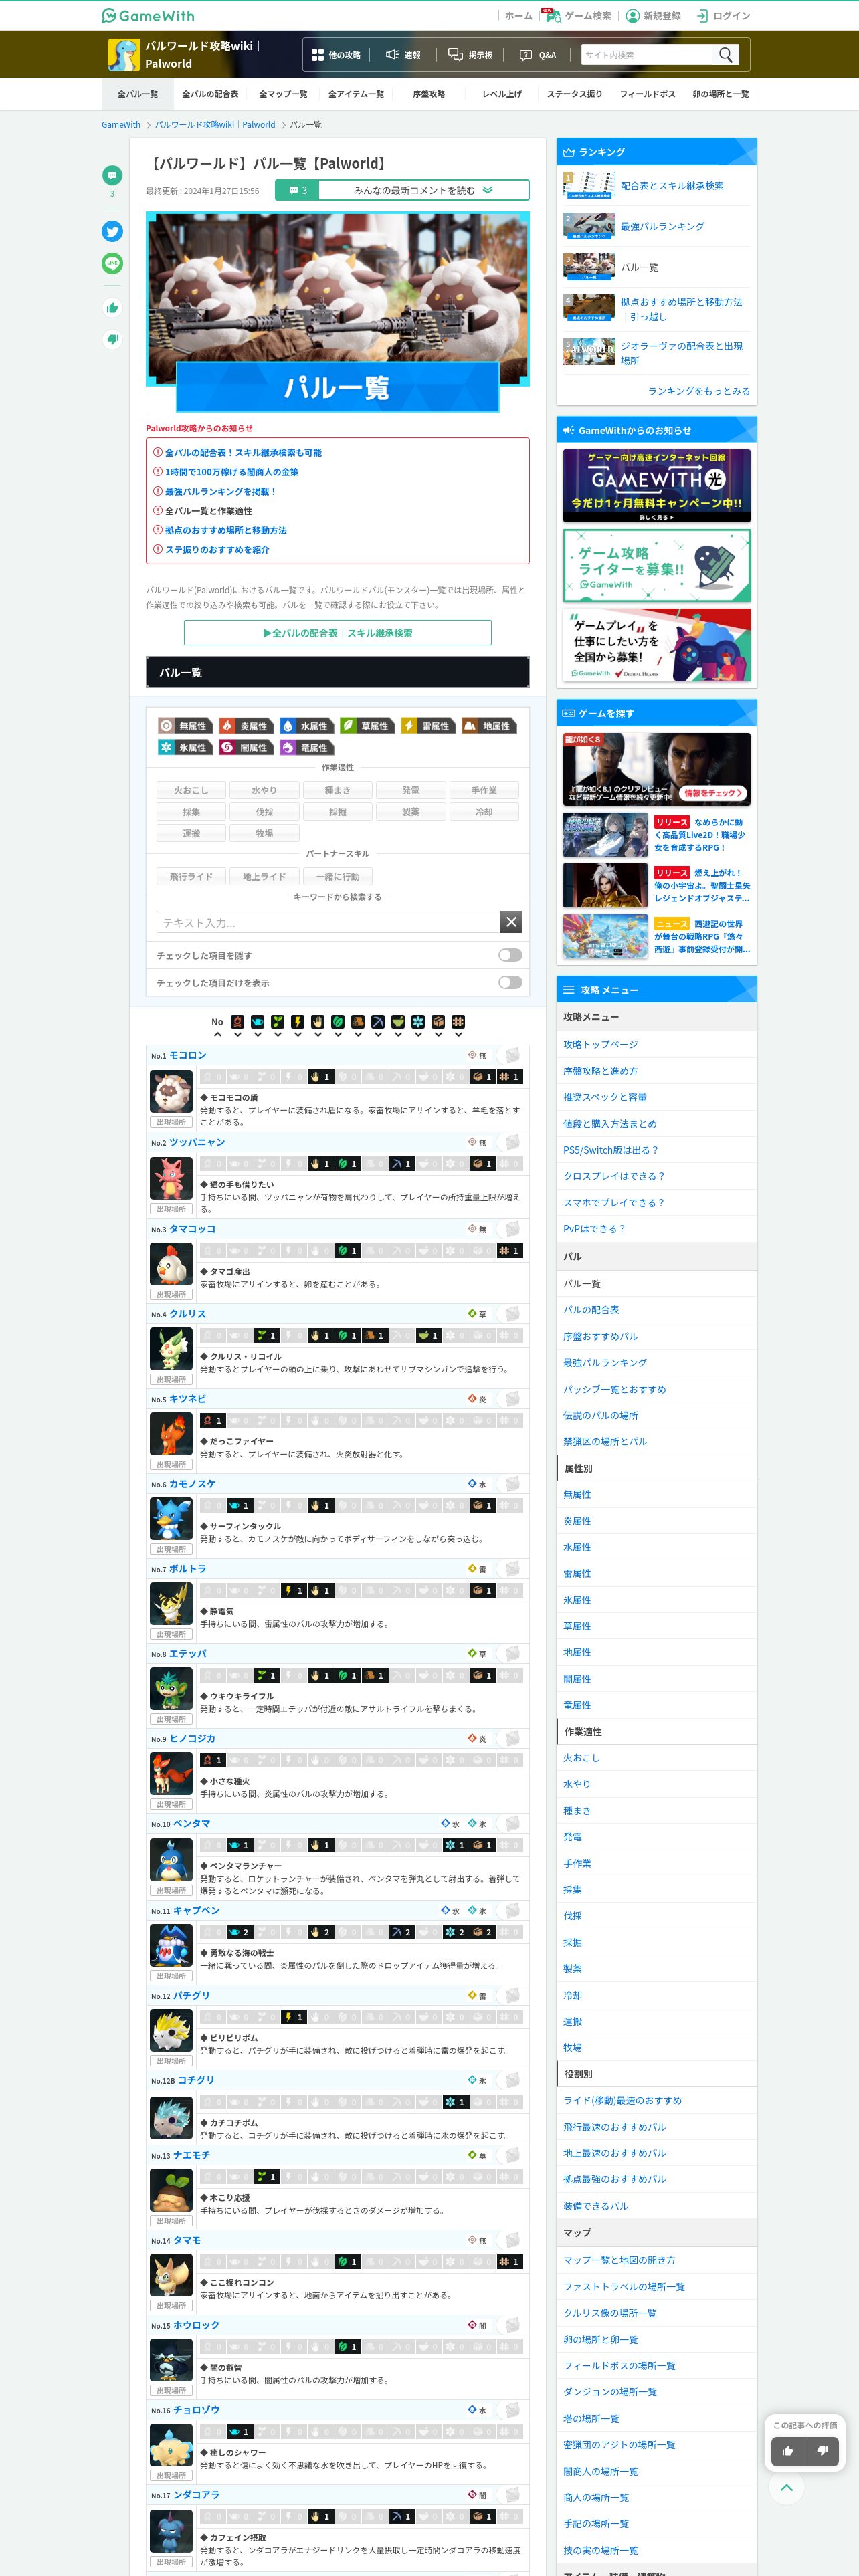Click ランキングをもっとみる link

(x=698, y=391)
